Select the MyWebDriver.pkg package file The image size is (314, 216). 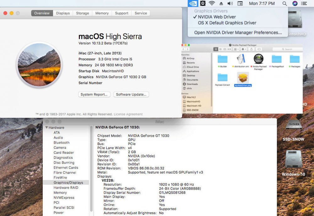[x=243, y=80]
